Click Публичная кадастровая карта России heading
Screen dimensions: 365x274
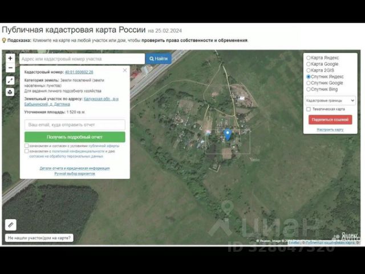74,30
